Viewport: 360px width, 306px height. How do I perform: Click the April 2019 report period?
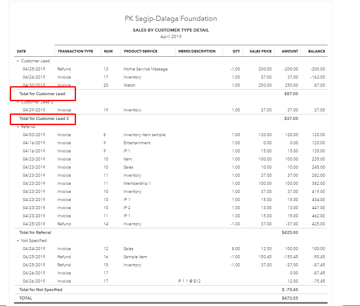click(x=171, y=36)
